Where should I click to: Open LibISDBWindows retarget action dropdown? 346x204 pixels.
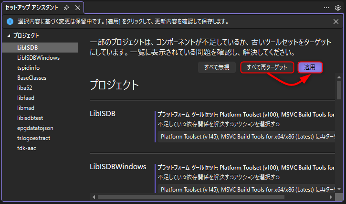click(246, 190)
